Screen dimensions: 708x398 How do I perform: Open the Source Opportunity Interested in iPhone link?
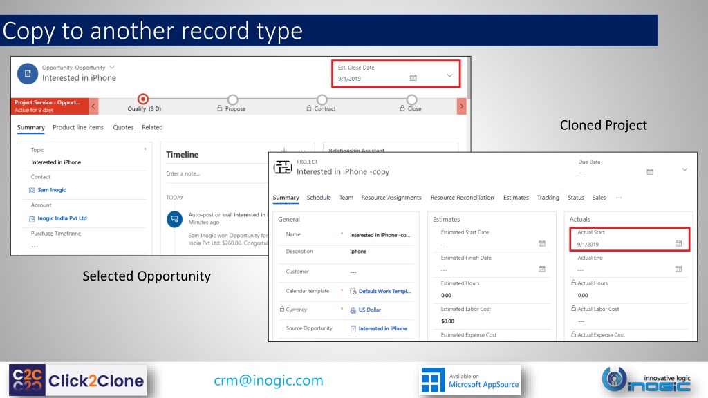point(383,328)
